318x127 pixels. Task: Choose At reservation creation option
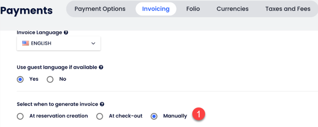pos(20,116)
